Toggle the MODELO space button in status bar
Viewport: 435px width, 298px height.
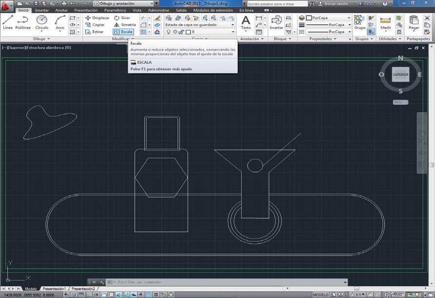321,295
